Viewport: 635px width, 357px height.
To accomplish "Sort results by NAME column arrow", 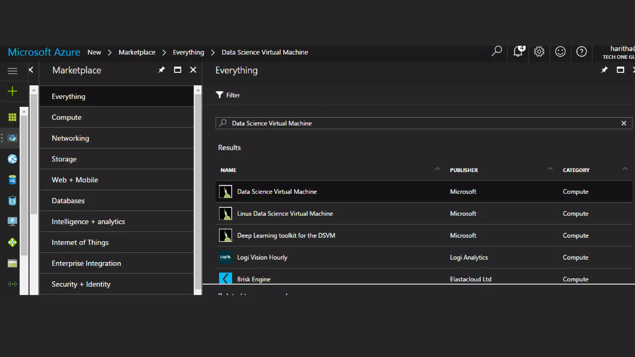I will [437, 169].
